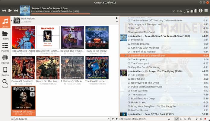This screenshot has height=121, width=210.
Task: Toggle repeat mode in play queue
Action: pyautogui.click(x=177, y=119)
